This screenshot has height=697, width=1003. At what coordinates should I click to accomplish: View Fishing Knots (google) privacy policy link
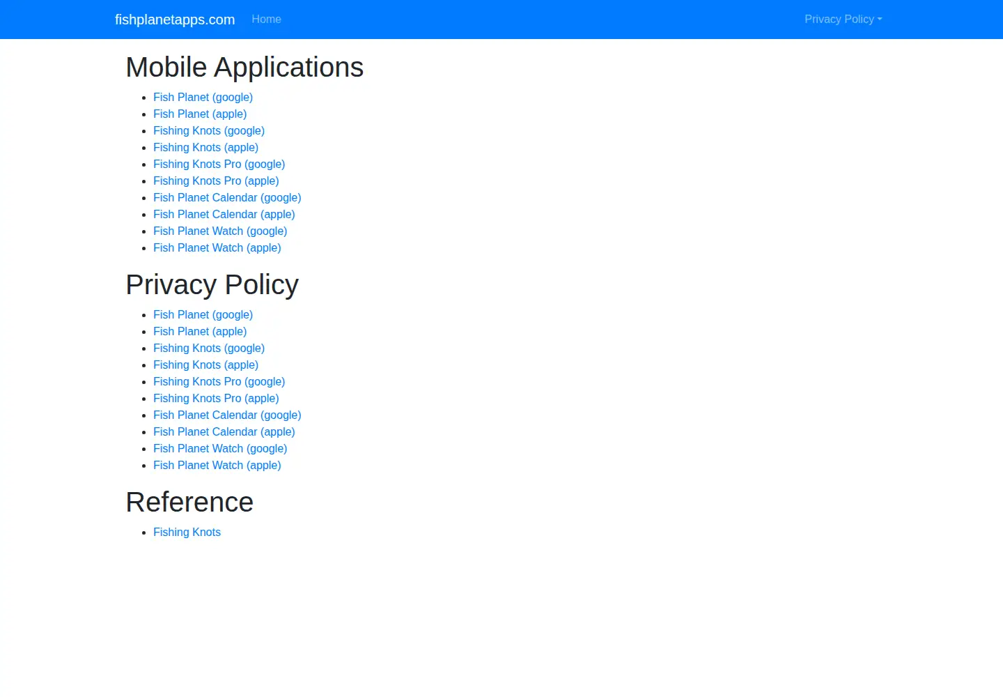pyautogui.click(x=209, y=348)
